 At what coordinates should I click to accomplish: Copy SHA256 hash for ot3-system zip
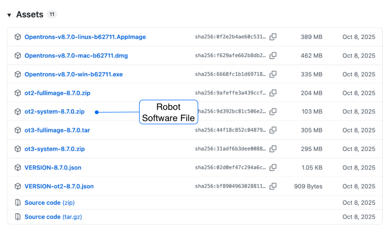click(x=273, y=149)
